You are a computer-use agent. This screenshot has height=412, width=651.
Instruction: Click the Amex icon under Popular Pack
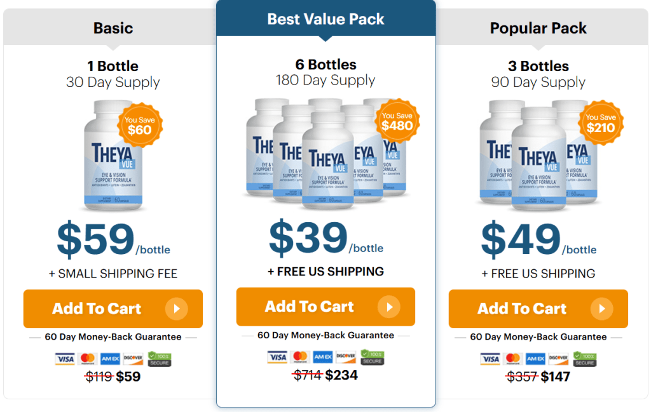[535, 359]
